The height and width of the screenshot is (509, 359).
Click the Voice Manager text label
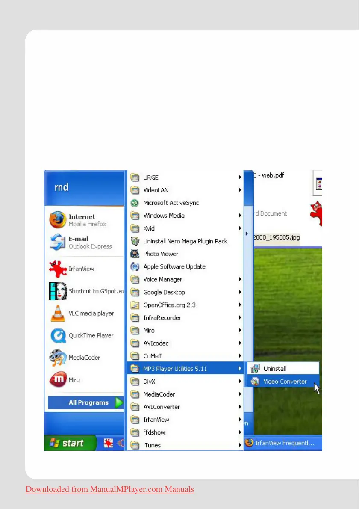pos(162,279)
